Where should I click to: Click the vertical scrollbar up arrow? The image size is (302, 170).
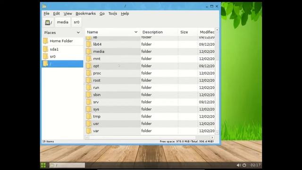coord(217,30)
